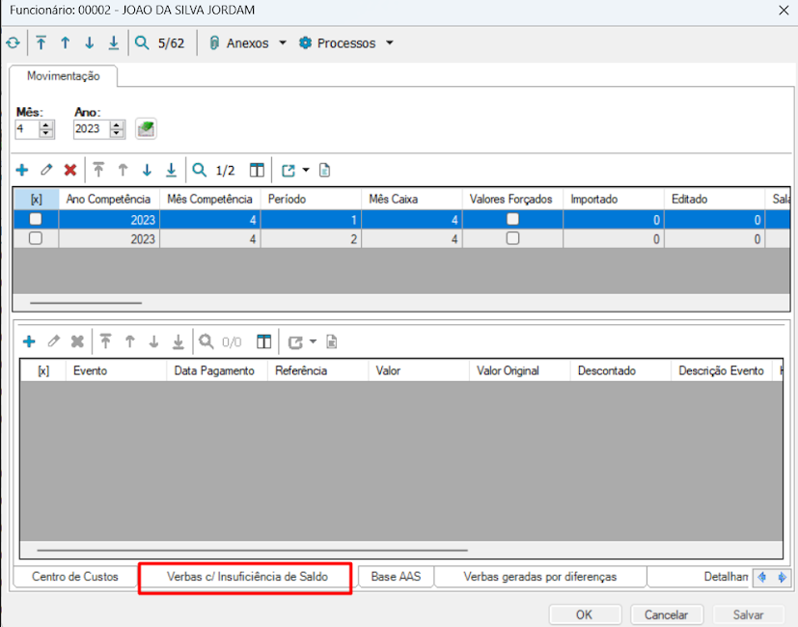The width and height of the screenshot is (798, 627).
Task: Click the Período column header
Action: pos(311,199)
